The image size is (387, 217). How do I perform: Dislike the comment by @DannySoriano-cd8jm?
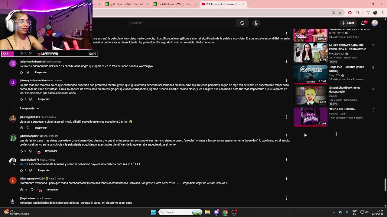click(x=31, y=99)
